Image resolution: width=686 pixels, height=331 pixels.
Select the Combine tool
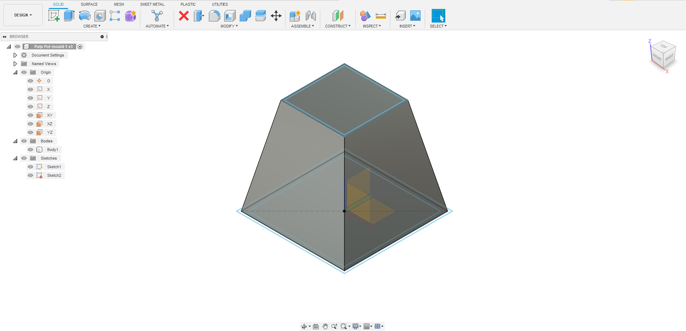click(x=245, y=16)
